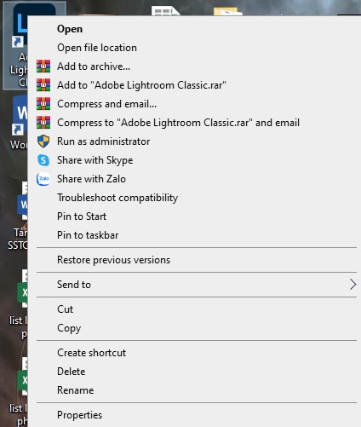Select Troubleshoot compatibility
This screenshot has width=361, height=427.
click(x=117, y=198)
